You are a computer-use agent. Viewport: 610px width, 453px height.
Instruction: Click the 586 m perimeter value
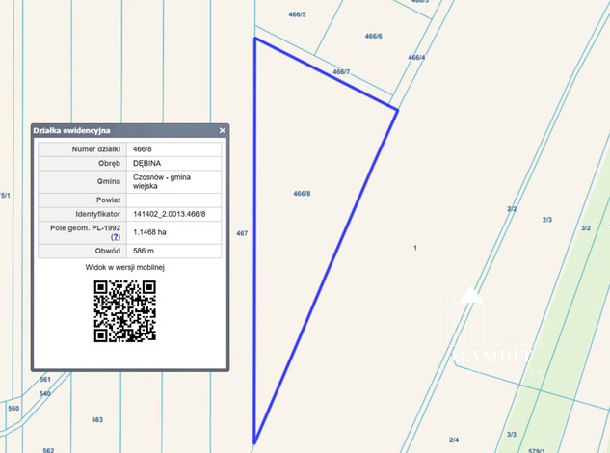146,251
